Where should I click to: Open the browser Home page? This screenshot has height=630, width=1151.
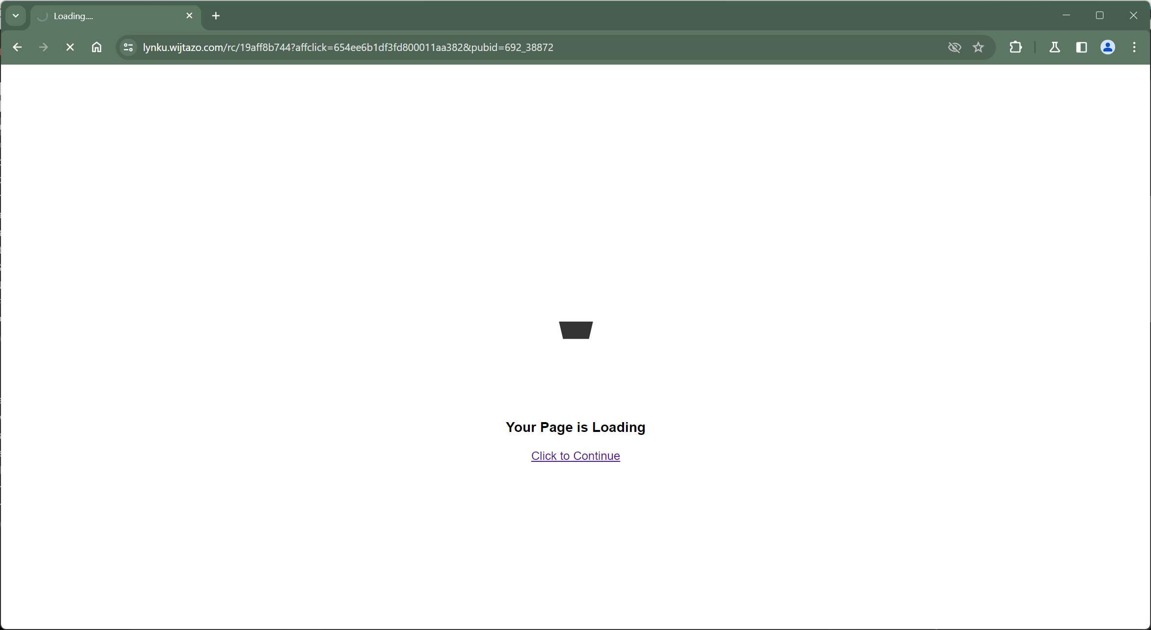click(96, 47)
